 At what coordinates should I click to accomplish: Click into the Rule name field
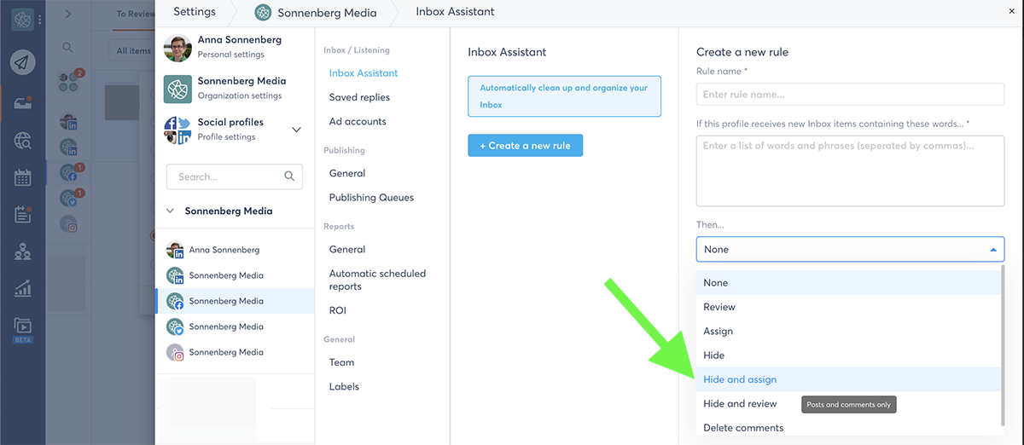click(850, 94)
